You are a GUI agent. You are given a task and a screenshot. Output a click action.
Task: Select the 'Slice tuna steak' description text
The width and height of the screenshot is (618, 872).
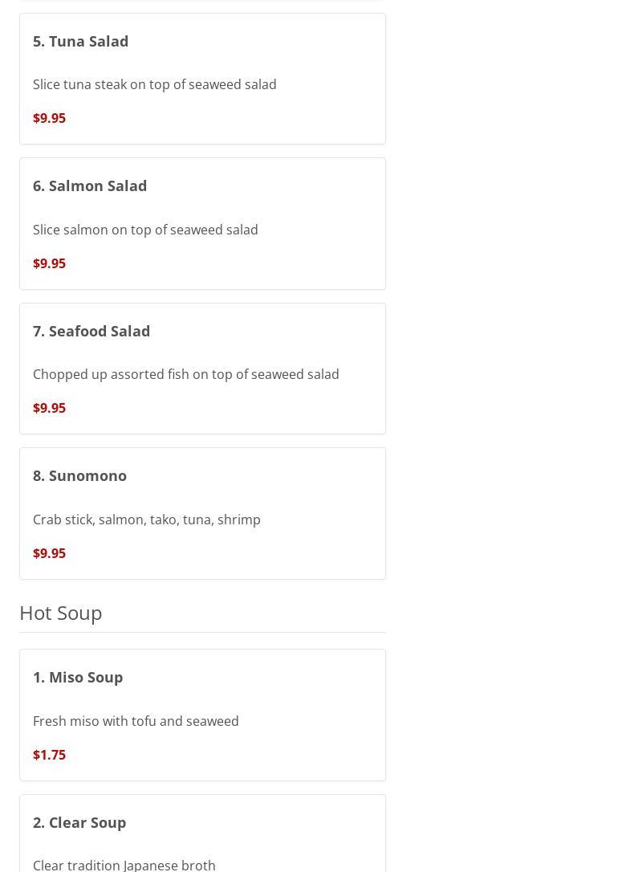coord(154,84)
